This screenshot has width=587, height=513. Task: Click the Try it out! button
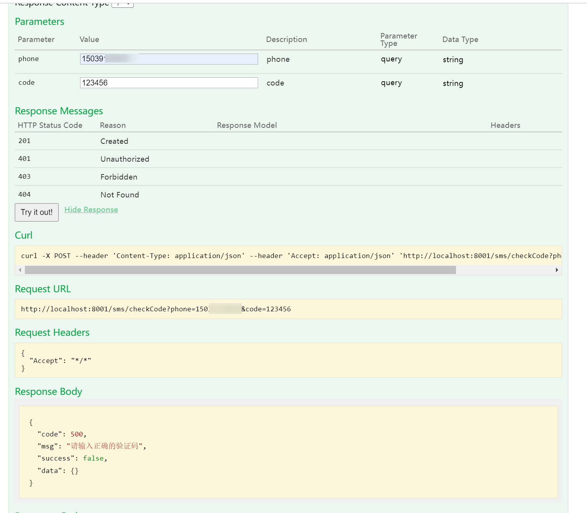(37, 212)
